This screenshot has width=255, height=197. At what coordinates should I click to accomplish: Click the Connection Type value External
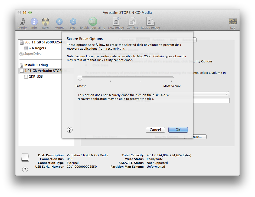(73, 163)
